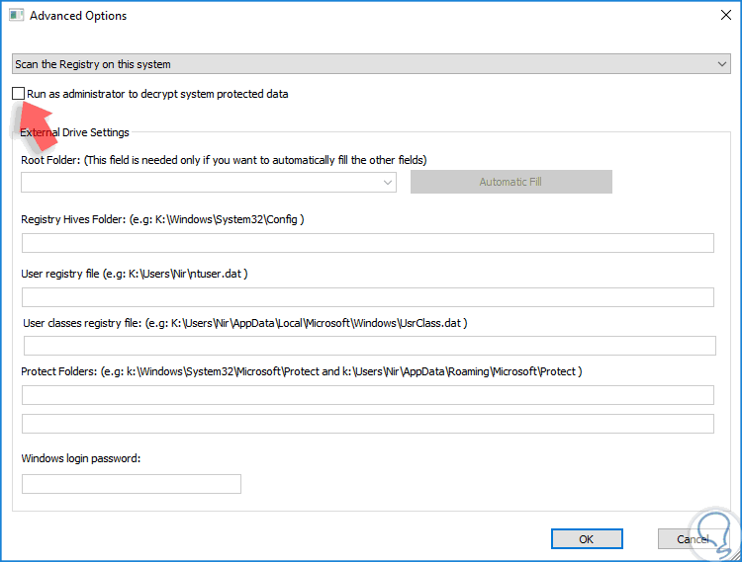Click the 'Windows login password:' label
Screen dimensions: 742x562
pyautogui.click(x=81, y=458)
